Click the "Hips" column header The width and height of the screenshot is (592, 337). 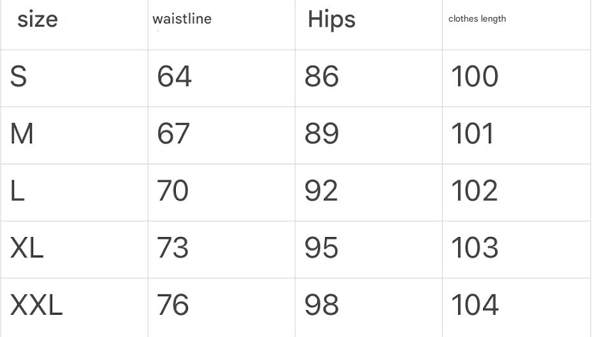[331, 20]
